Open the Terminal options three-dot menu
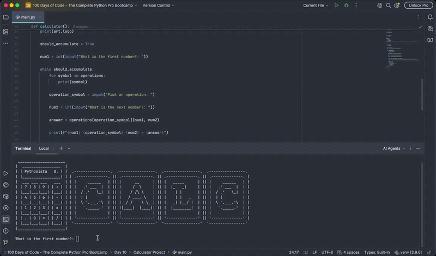 tap(410, 149)
